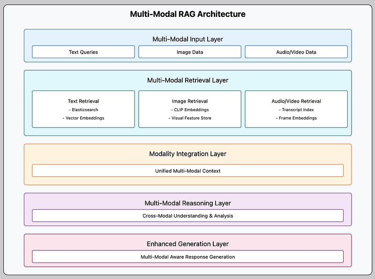The width and height of the screenshot is (375, 279).
Task: Click the Text Queries box
Action: point(83,52)
